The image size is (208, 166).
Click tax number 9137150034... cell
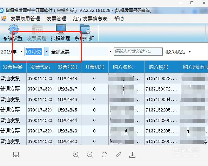click(161, 99)
